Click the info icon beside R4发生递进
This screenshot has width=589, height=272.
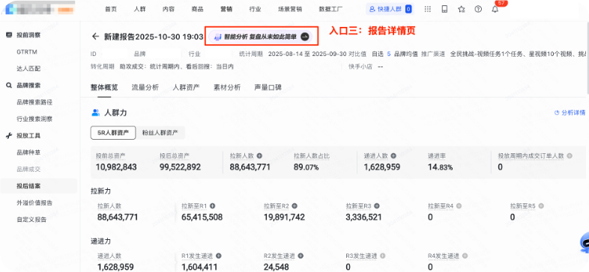[465, 256]
